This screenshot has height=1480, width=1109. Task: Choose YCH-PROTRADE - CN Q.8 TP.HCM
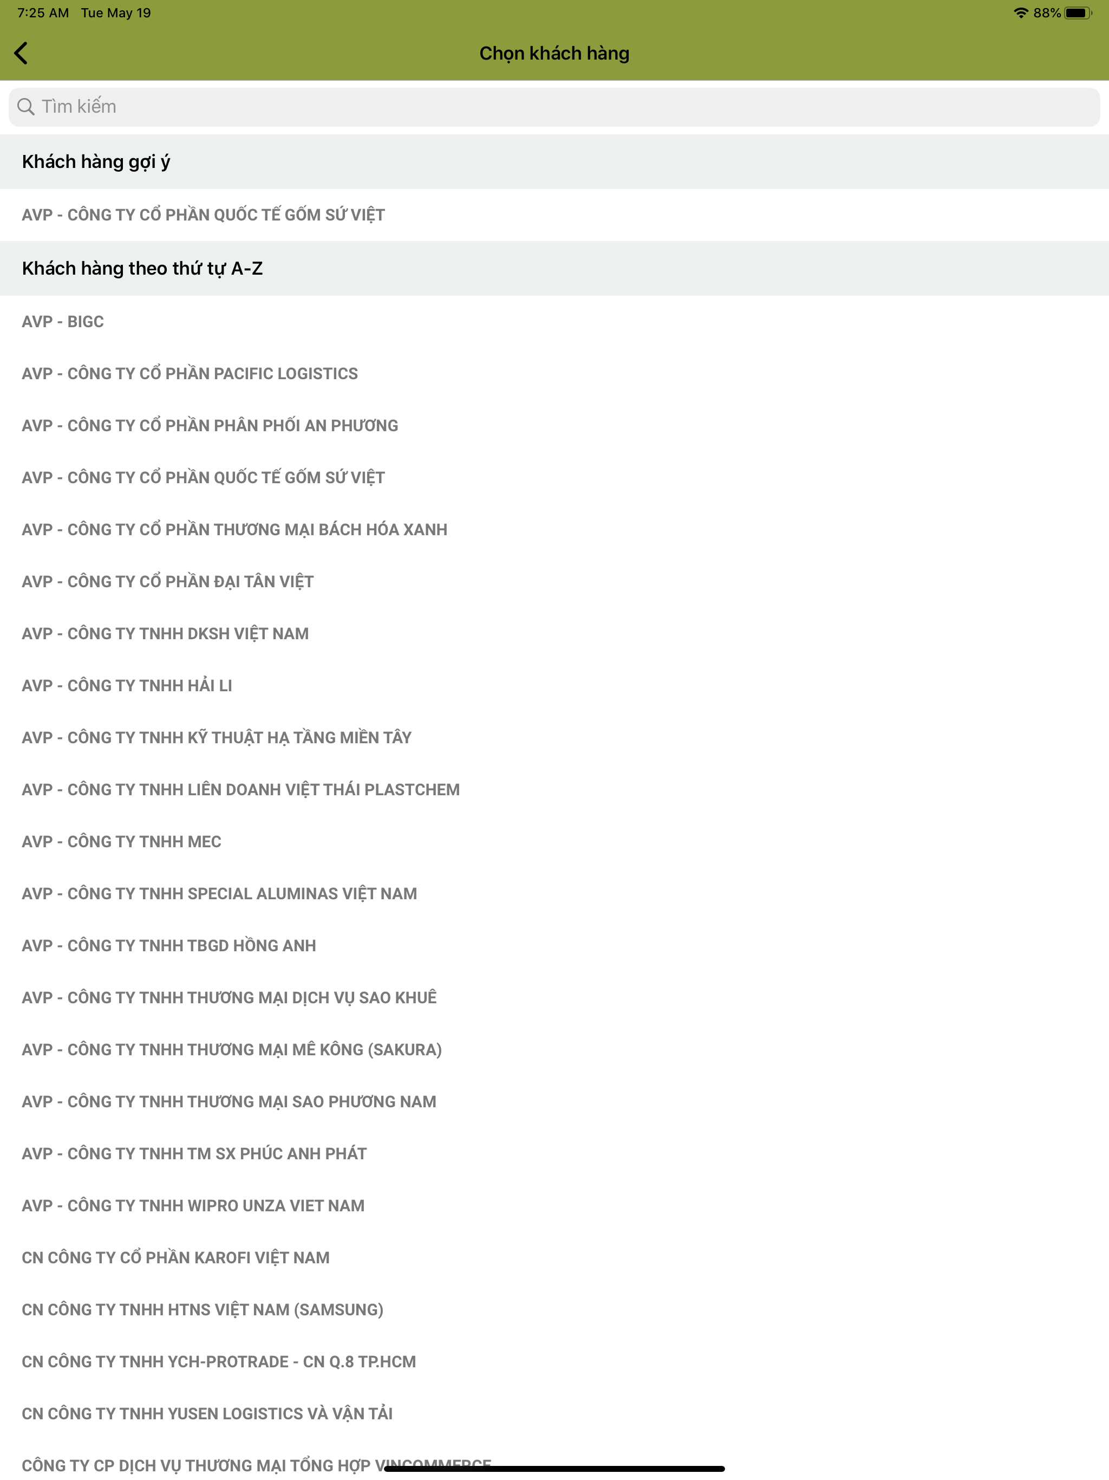click(x=554, y=1362)
